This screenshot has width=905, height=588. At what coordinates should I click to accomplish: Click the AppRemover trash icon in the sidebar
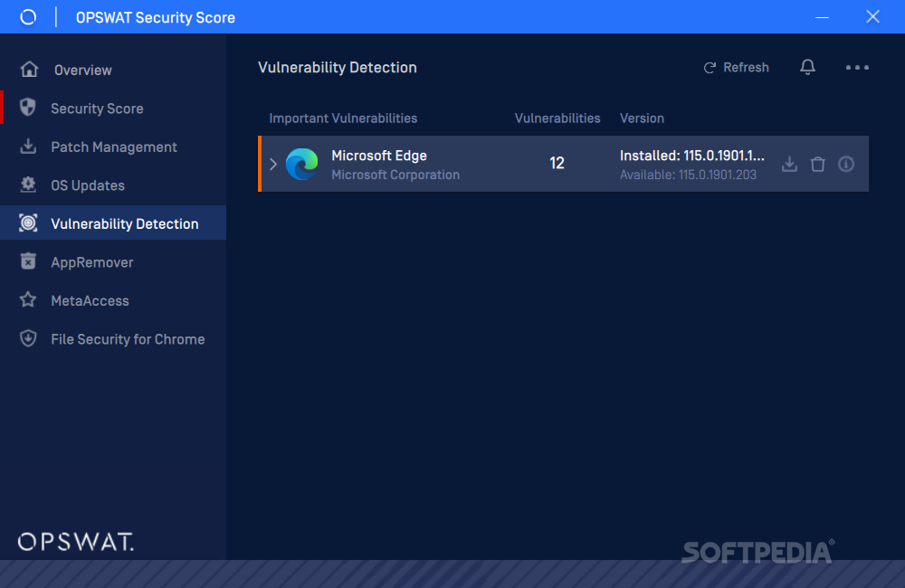coord(28,261)
